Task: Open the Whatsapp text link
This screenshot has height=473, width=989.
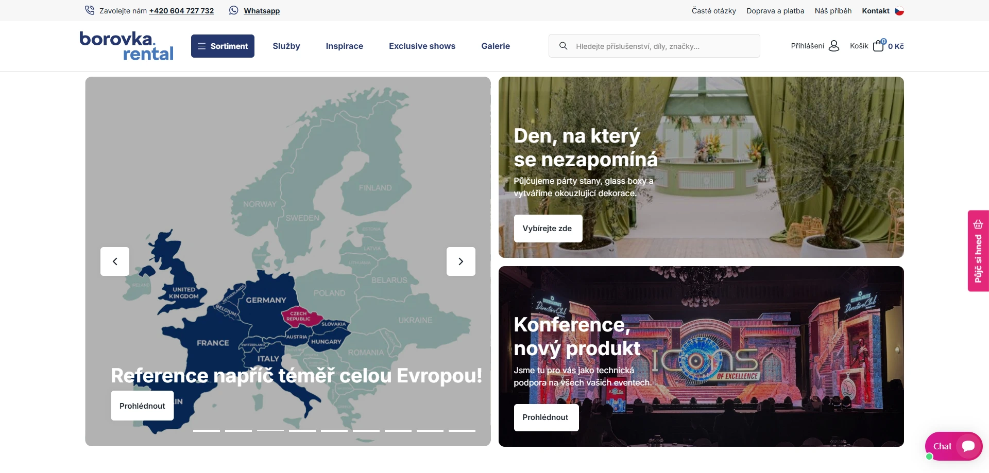Action: pos(262,11)
